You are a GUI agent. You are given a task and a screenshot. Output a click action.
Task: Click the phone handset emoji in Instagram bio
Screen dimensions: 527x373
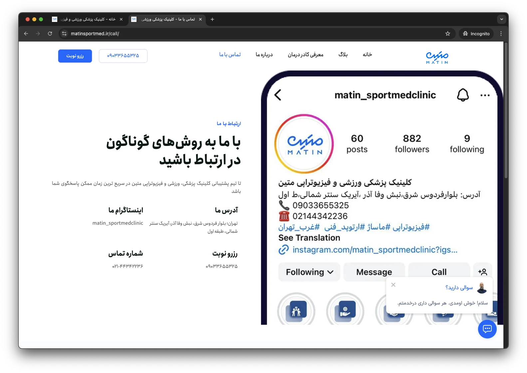pyautogui.click(x=284, y=205)
